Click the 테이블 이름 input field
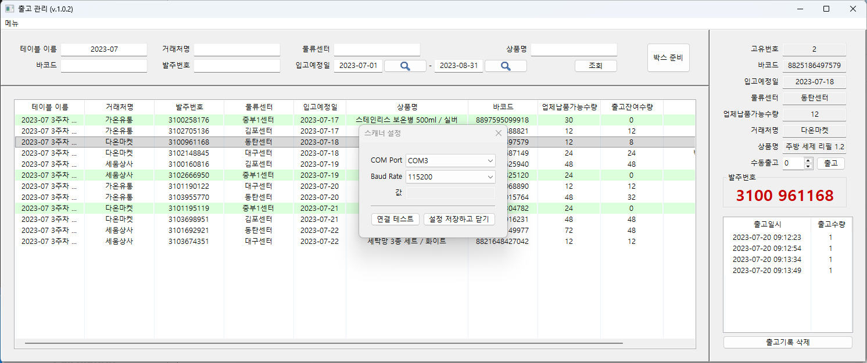This screenshot has width=867, height=363. coord(104,50)
